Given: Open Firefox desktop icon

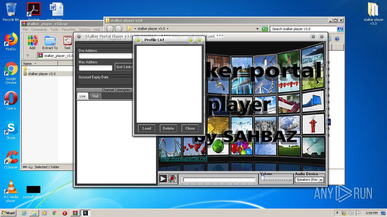Looking at the screenshot, I should 11,42.
